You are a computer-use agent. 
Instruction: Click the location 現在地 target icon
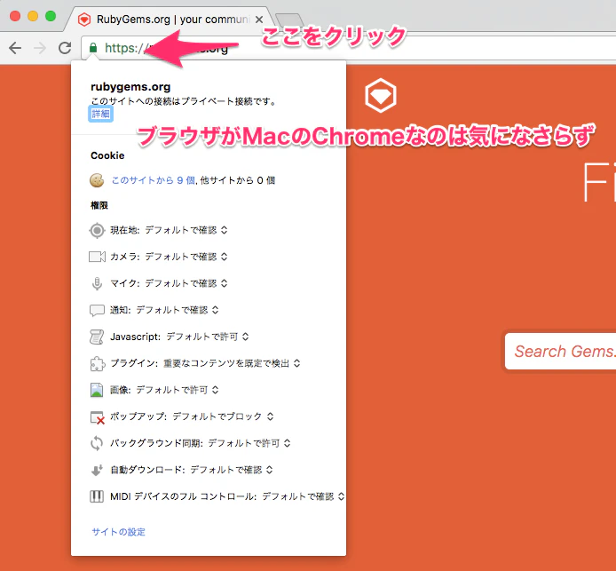click(97, 230)
